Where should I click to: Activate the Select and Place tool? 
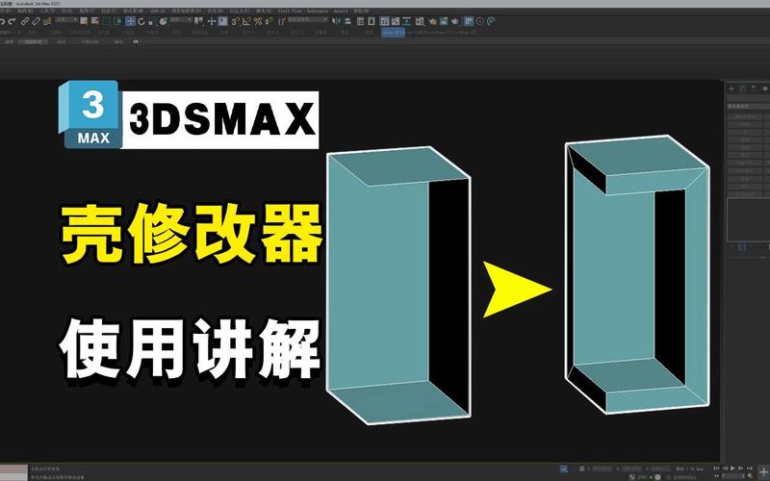163,21
